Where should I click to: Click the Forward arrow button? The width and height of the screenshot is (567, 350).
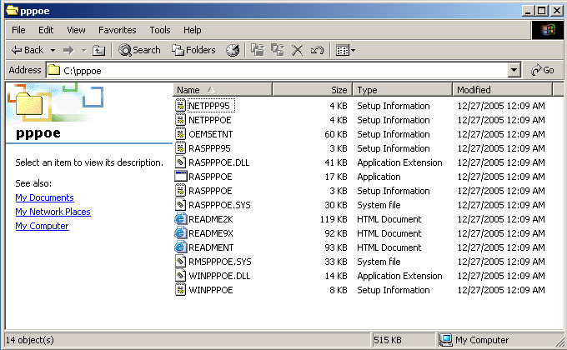pos(68,50)
